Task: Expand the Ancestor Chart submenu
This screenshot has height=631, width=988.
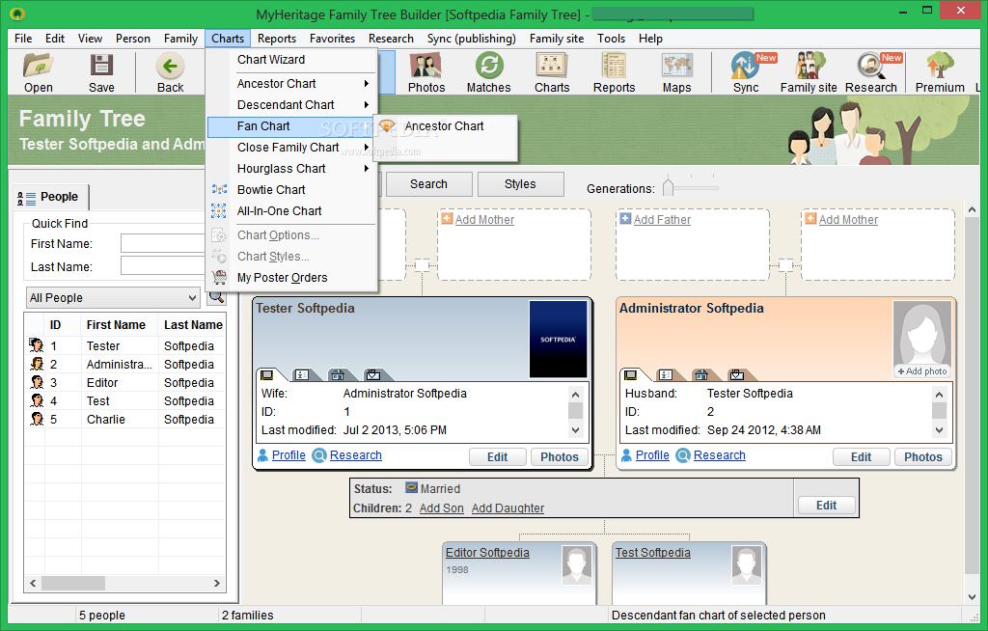Action: pyautogui.click(x=293, y=83)
